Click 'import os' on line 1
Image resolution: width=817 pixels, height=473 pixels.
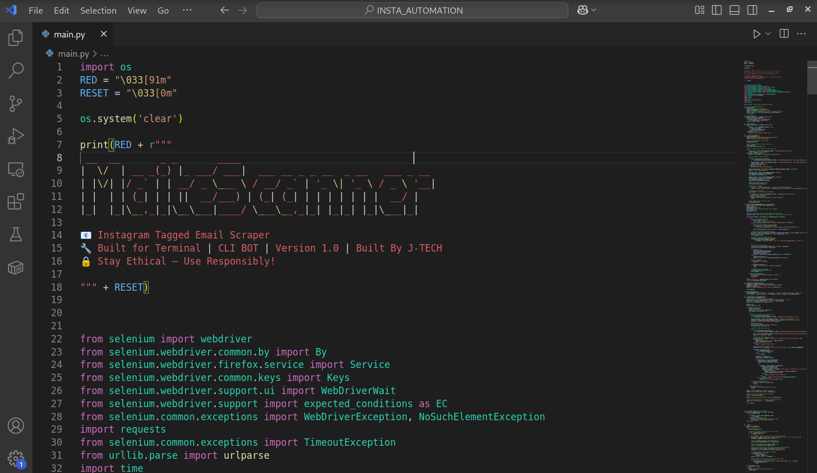pyautogui.click(x=106, y=67)
